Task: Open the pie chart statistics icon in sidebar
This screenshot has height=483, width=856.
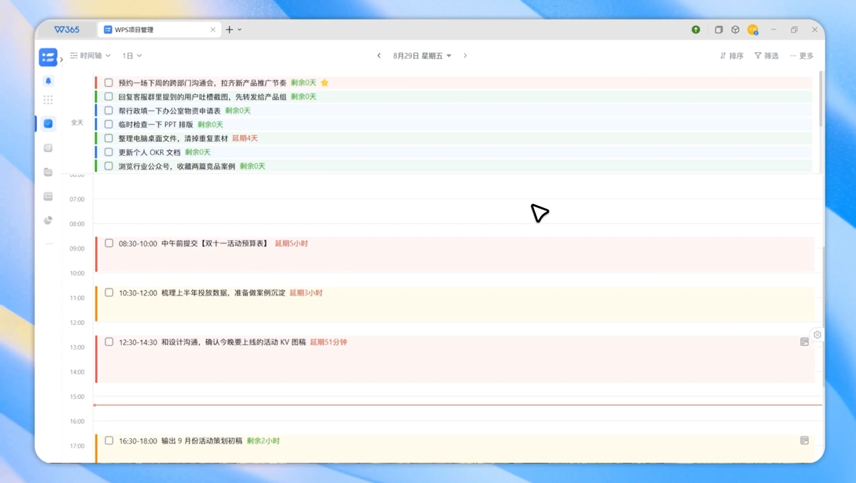Action: (x=48, y=221)
